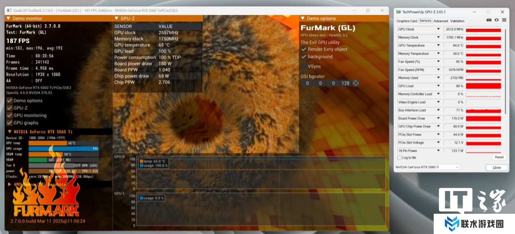Screen dimensions: 515x234
Task: Click the OSI bgcolor swatch
Action: [356, 83]
